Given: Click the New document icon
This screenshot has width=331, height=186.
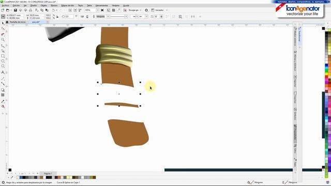Looking at the screenshot, I should [x=3, y=10].
